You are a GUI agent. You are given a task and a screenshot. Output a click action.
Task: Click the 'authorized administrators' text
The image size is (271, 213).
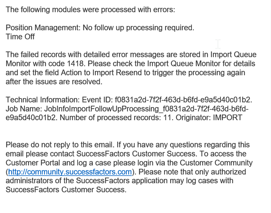click(126, 176)
